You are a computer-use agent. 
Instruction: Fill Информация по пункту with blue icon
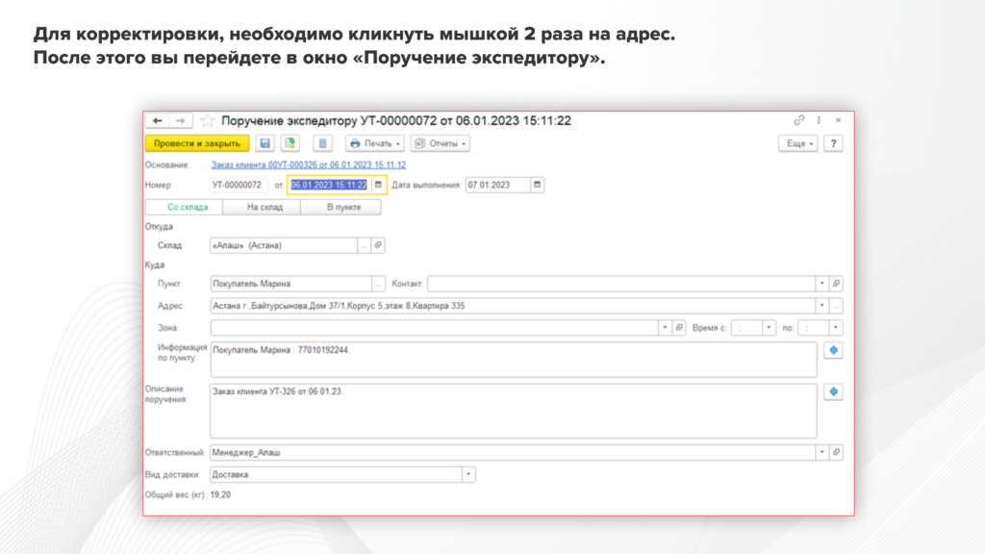[834, 350]
